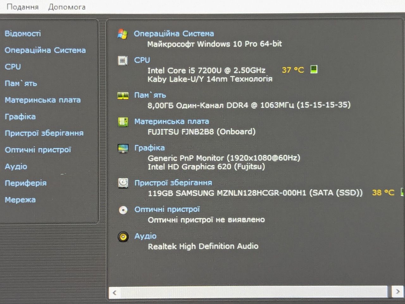
Task: Click the hard drive storage icon
Action: click(x=123, y=183)
